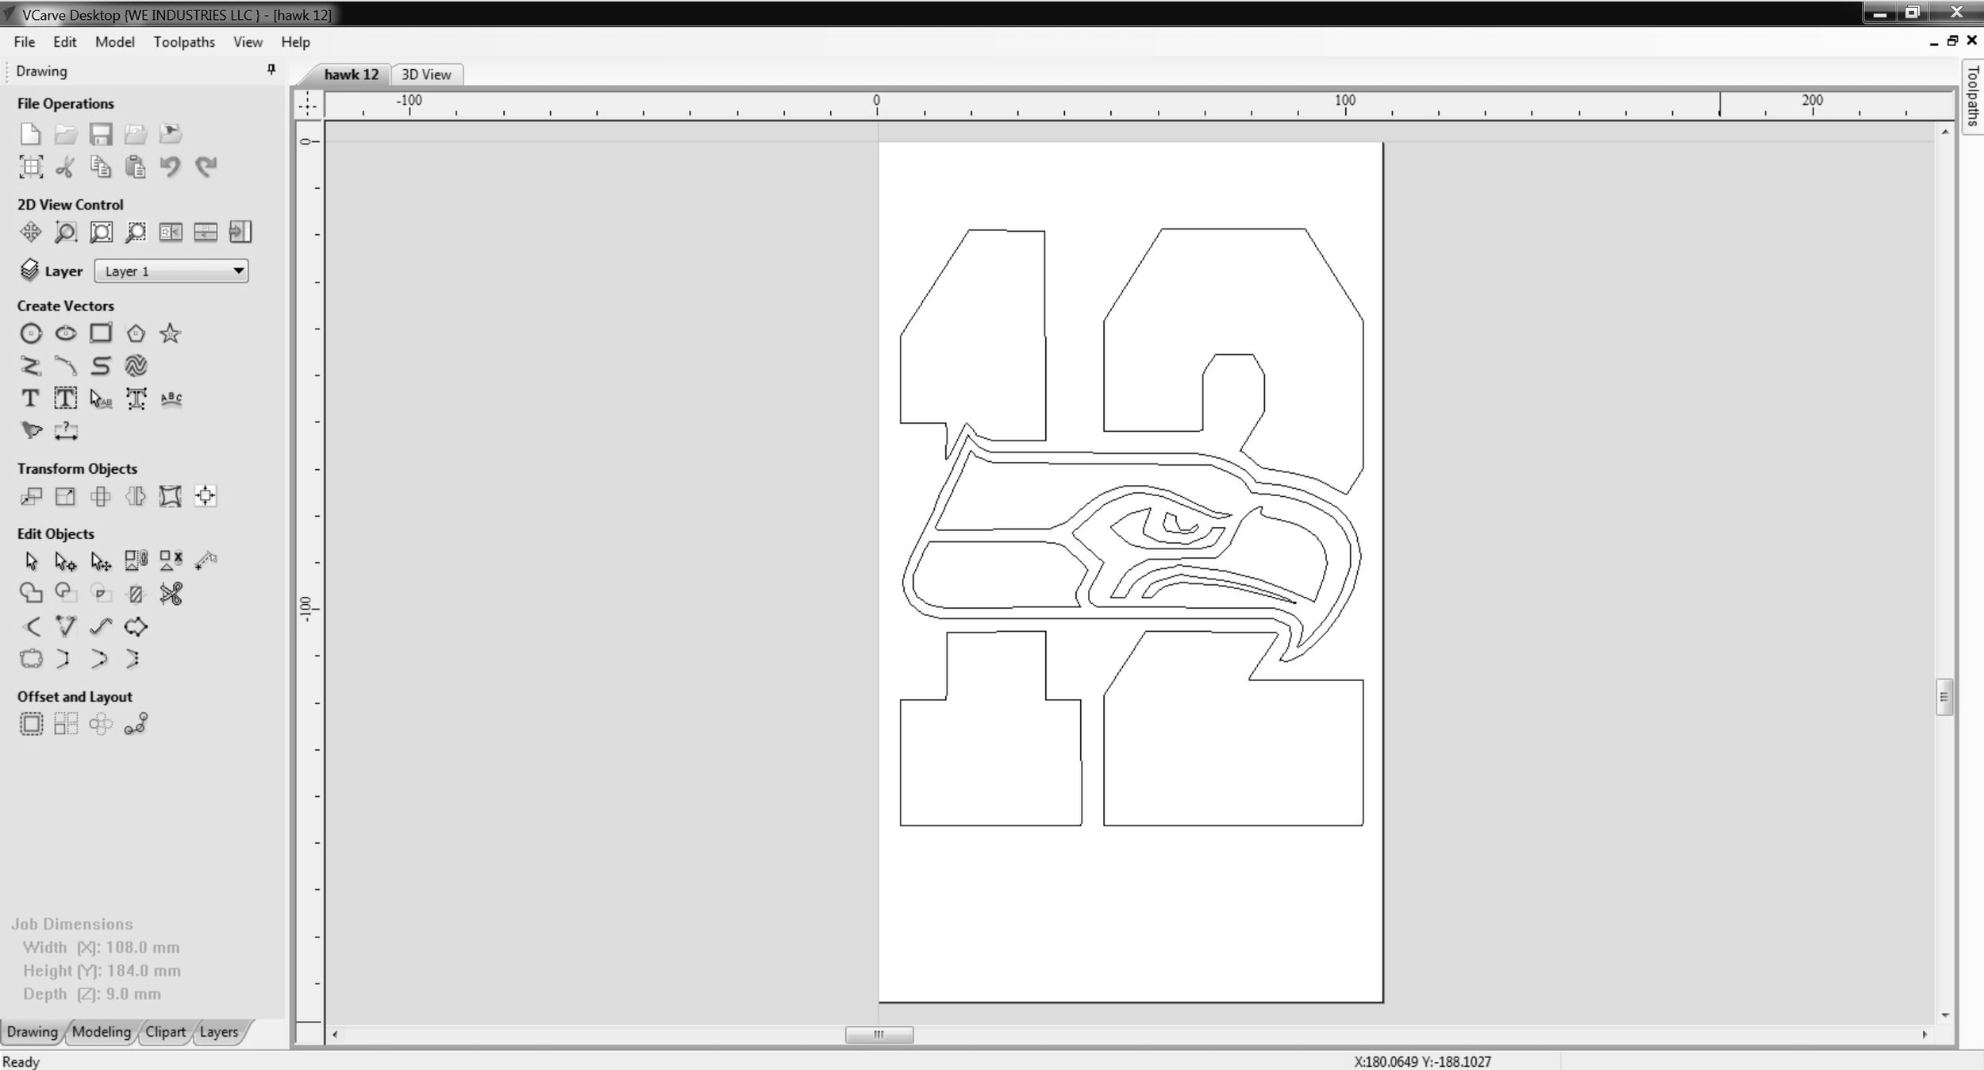Select the Measure tool
The width and height of the screenshot is (1984, 1070).
pos(206,561)
